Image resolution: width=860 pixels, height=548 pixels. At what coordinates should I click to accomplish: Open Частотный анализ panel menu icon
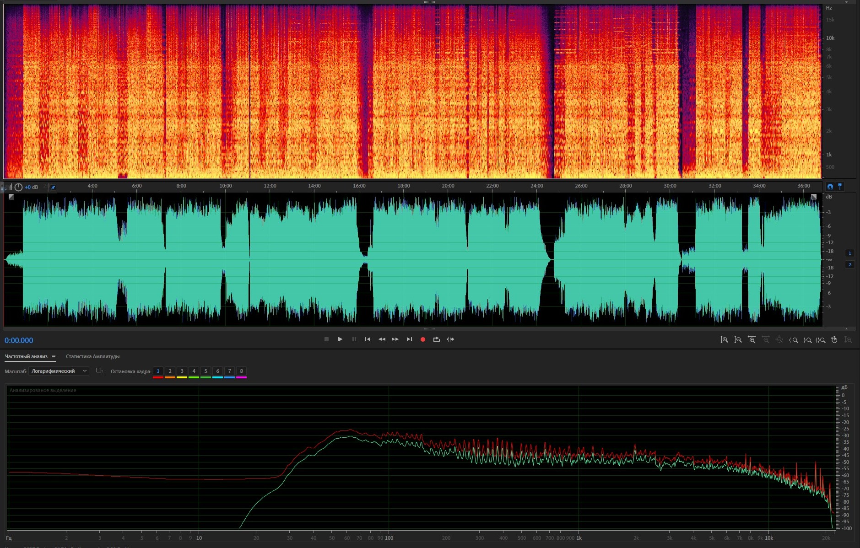(54, 356)
